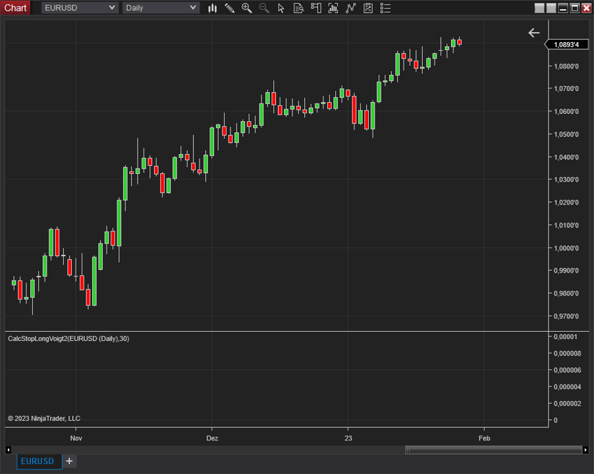
Task: Click the 23 year axis label
Action: [x=348, y=438]
